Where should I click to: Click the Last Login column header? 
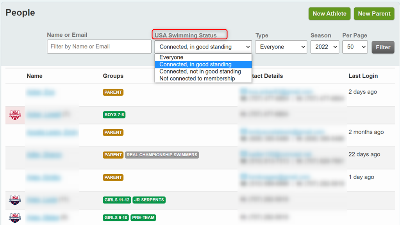click(363, 76)
